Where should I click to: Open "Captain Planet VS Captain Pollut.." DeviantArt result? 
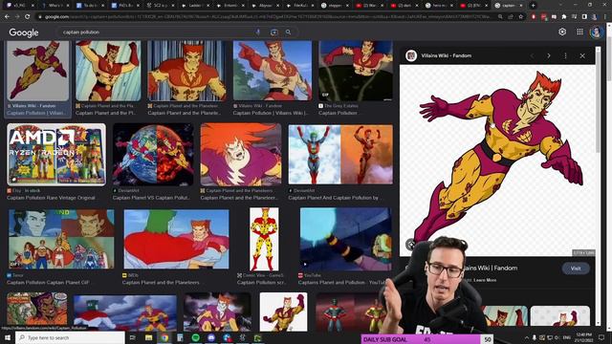tap(151, 198)
